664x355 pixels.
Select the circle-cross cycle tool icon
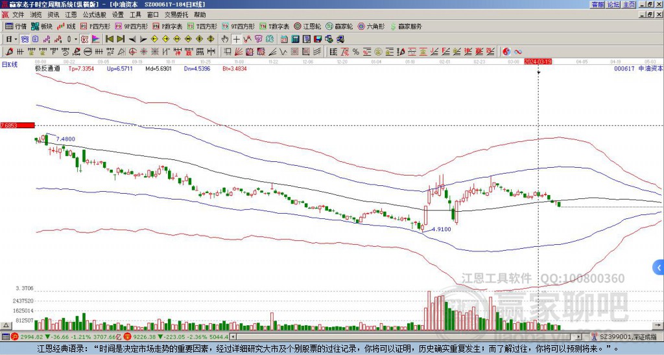(x=132, y=52)
